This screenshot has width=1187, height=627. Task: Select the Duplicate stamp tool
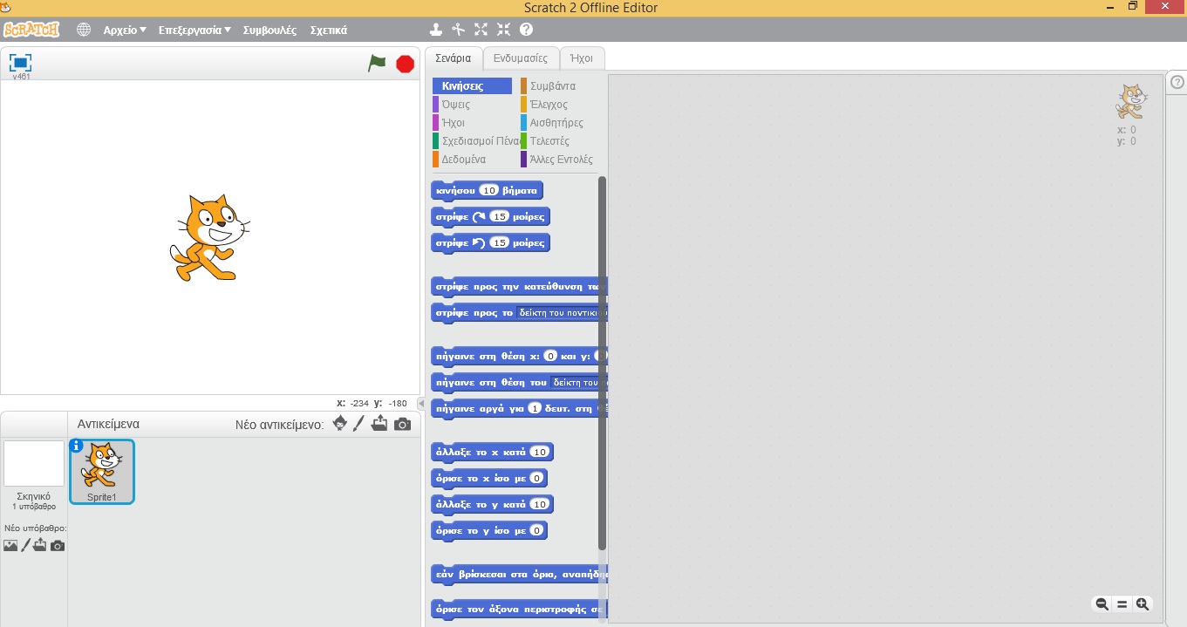[x=436, y=30]
